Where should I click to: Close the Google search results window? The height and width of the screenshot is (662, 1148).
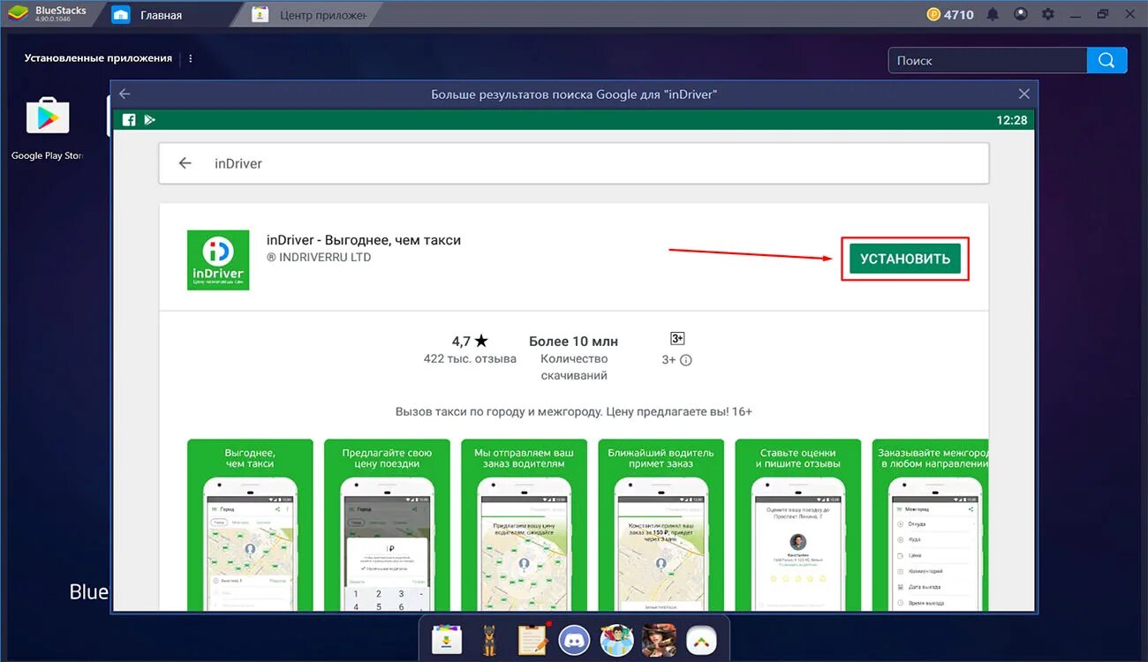[1023, 94]
